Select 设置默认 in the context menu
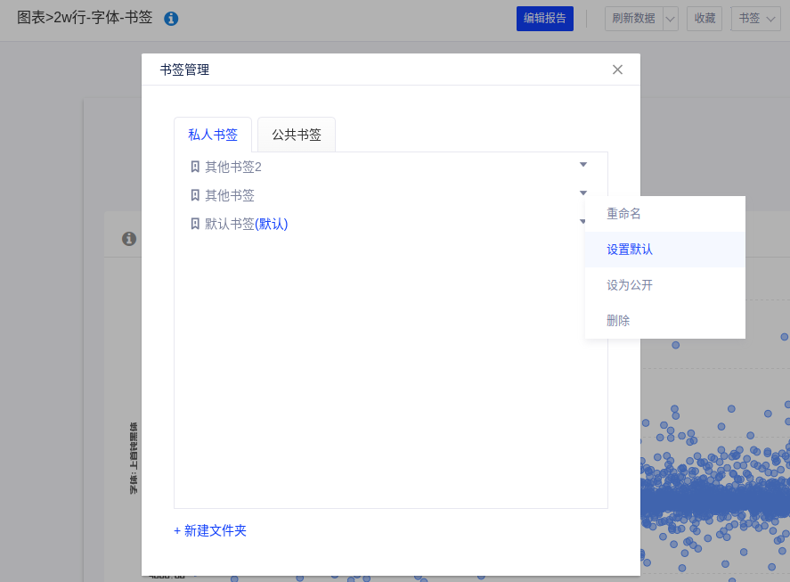The image size is (790, 582). coord(630,250)
